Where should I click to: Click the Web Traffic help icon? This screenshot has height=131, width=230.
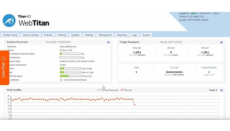point(221,90)
